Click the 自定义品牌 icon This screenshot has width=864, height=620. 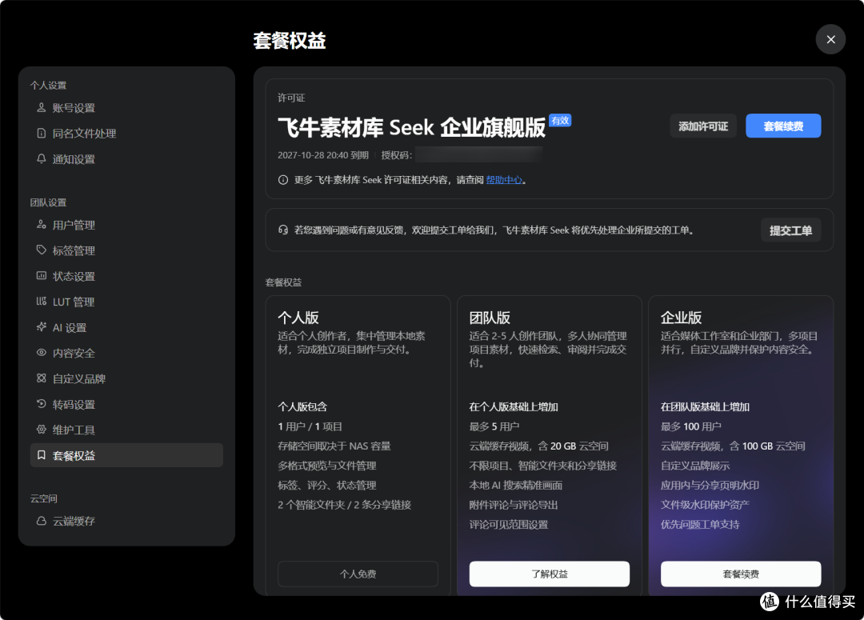click(x=42, y=378)
